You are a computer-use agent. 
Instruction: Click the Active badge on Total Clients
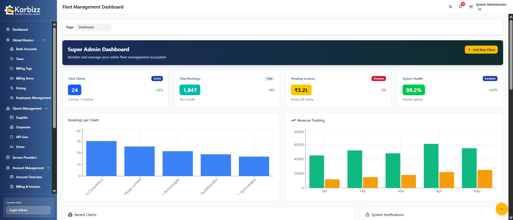pos(157,78)
